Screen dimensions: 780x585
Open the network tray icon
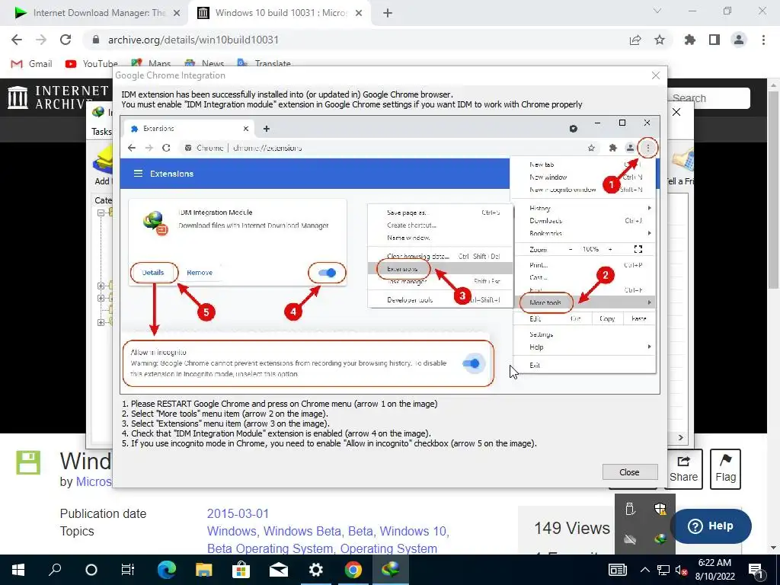click(663, 570)
